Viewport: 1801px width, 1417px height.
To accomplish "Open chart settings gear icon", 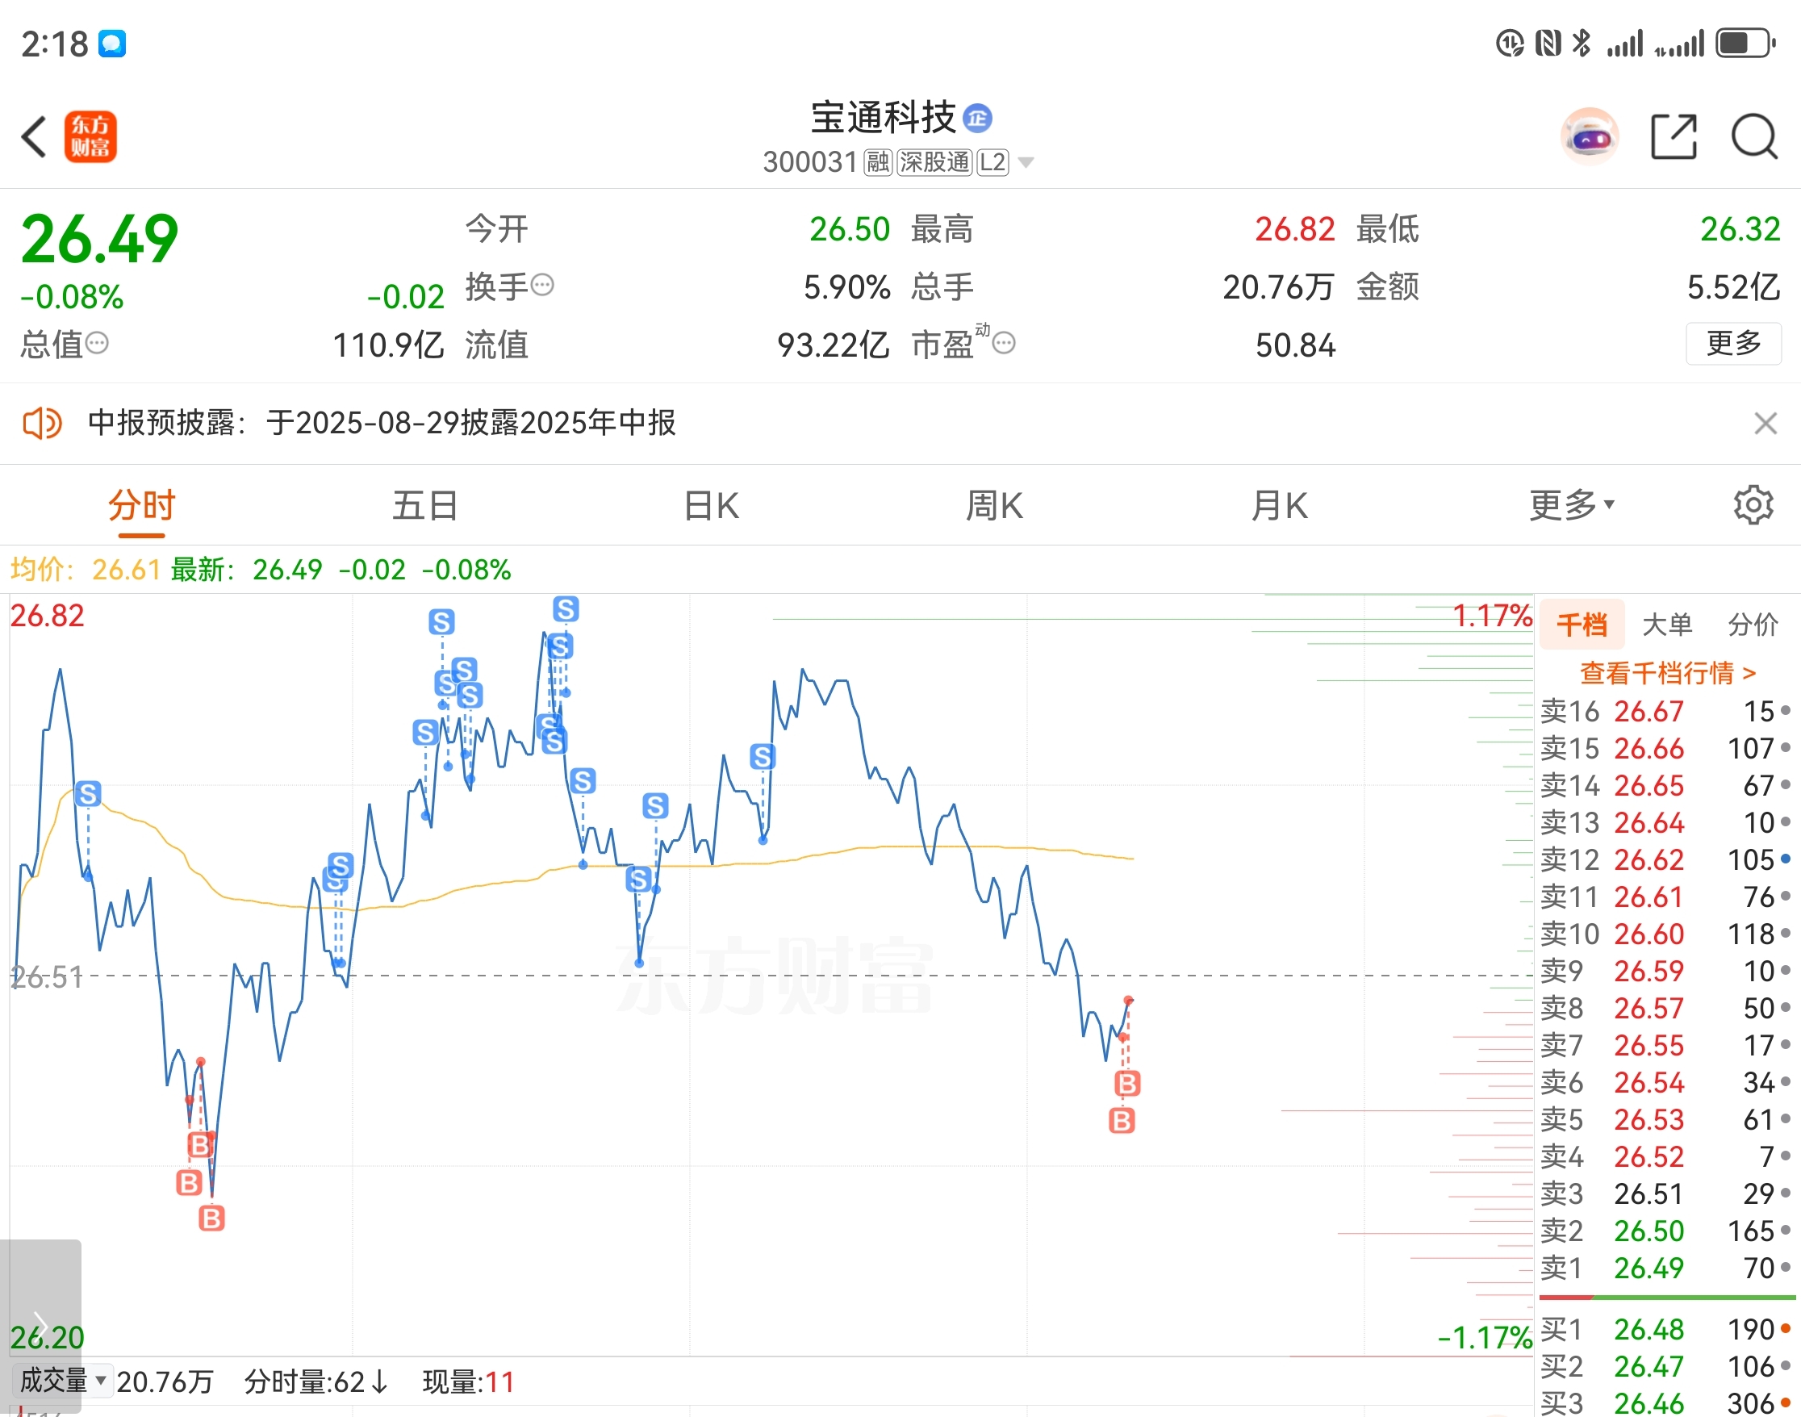I will coord(1753,504).
